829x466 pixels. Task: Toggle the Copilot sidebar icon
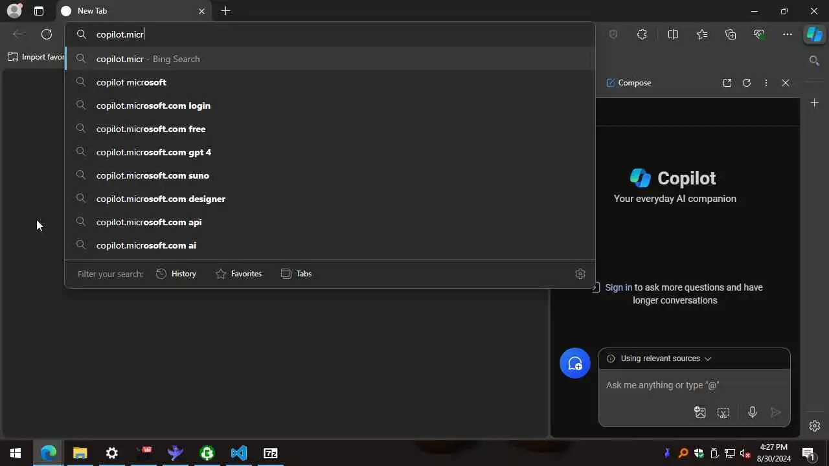click(814, 34)
